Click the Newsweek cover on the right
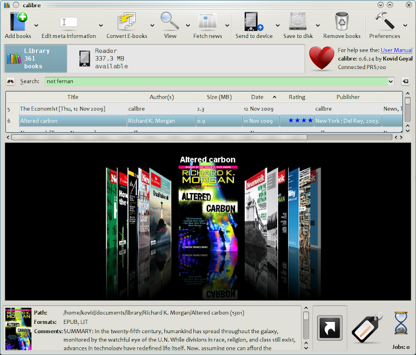This screenshot has height=355, width=416. pyautogui.click(x=255, y=209)
